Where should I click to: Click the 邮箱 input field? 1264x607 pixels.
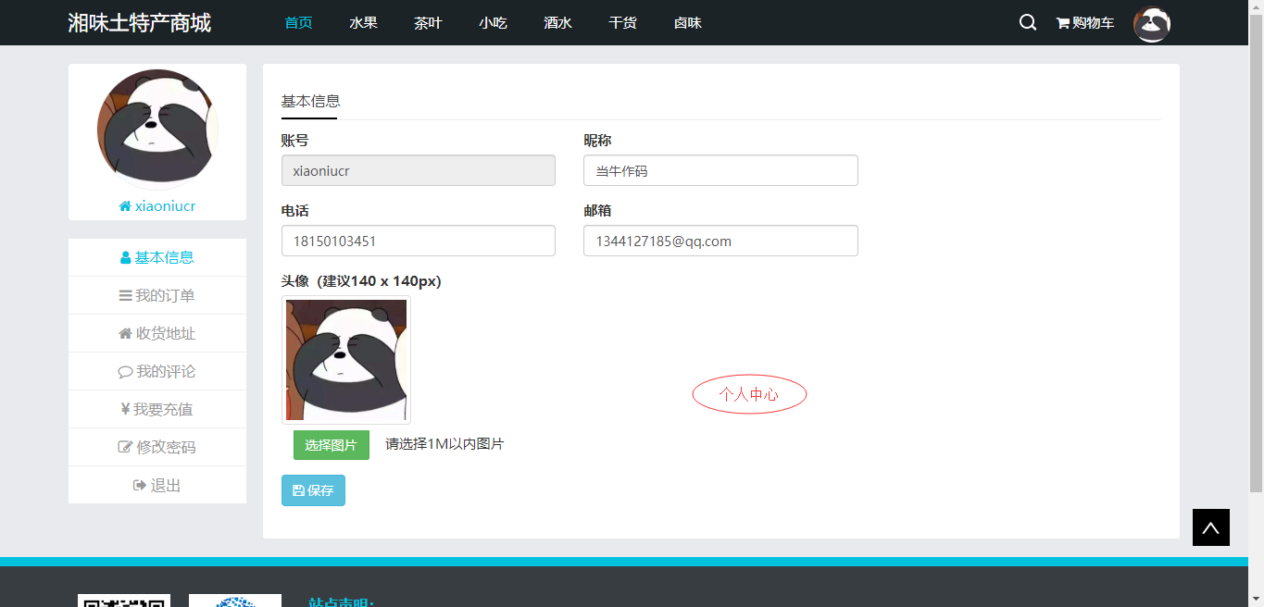click(720, 241)
